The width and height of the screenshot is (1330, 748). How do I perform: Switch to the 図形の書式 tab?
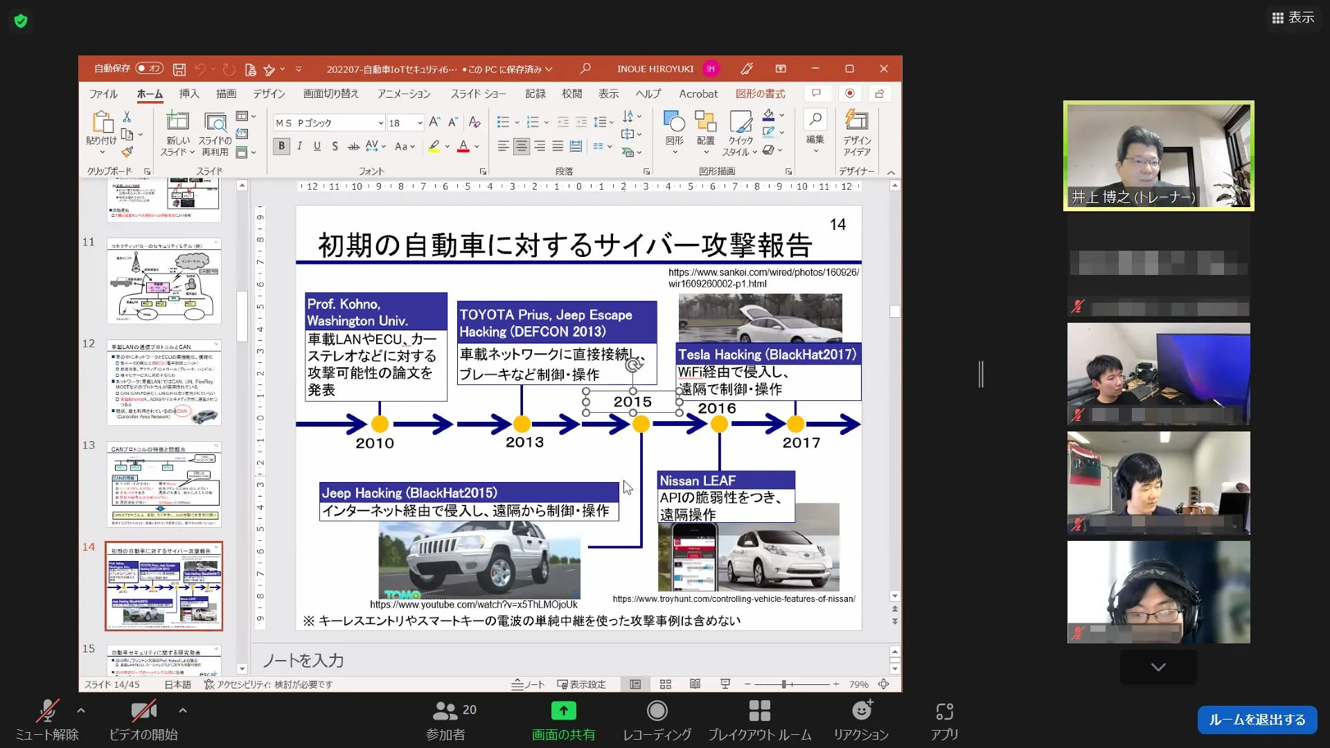[x=761, y=93]
